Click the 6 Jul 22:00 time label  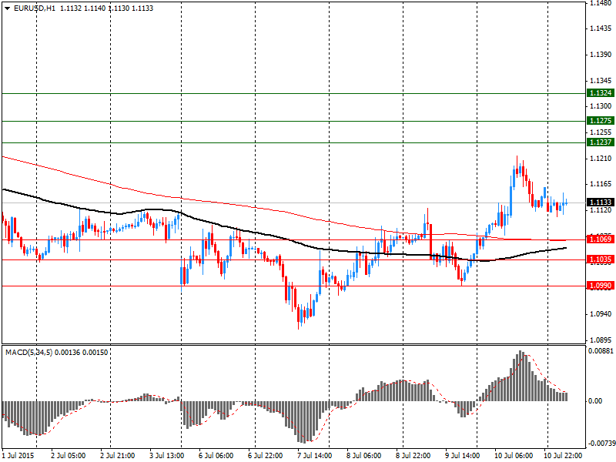click(x=265, y=456)
